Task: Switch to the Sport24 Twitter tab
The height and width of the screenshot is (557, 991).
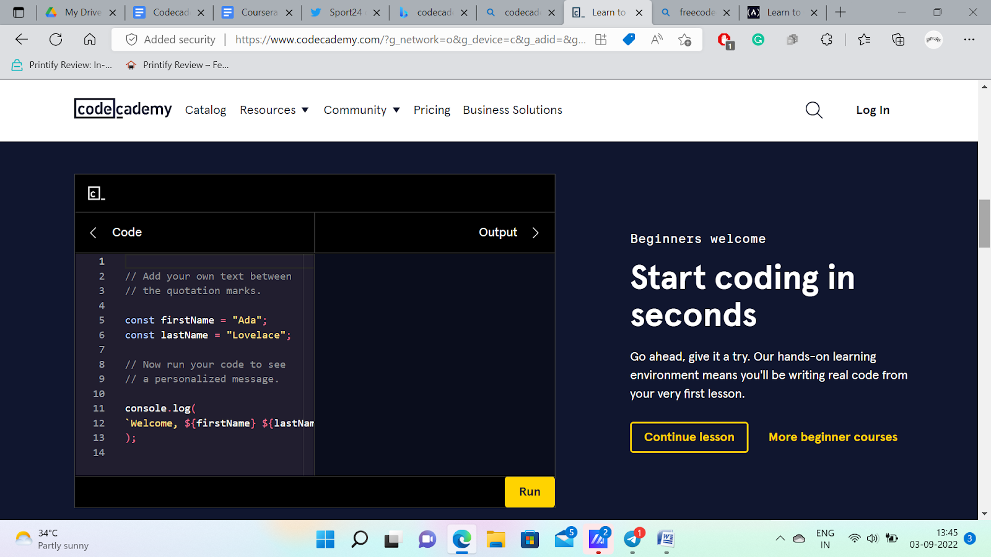Action: [345, 12]
